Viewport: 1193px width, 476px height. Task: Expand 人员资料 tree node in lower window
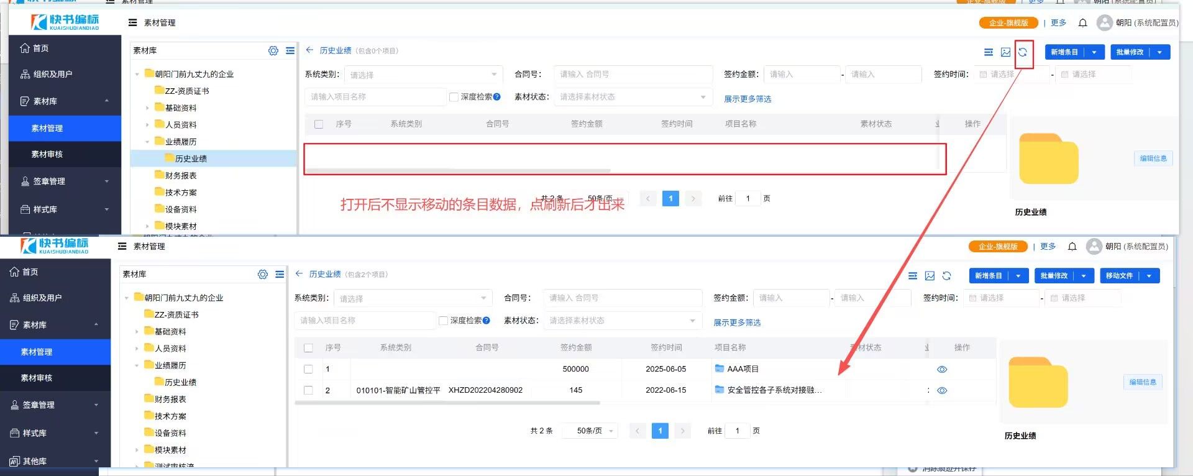[x=137, y=349]
